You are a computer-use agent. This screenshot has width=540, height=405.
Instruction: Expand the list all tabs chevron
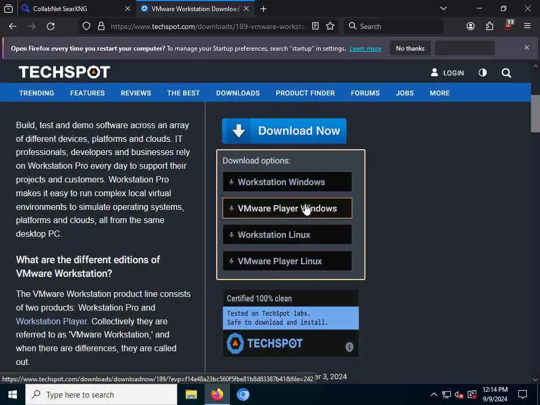pos(443,8)
